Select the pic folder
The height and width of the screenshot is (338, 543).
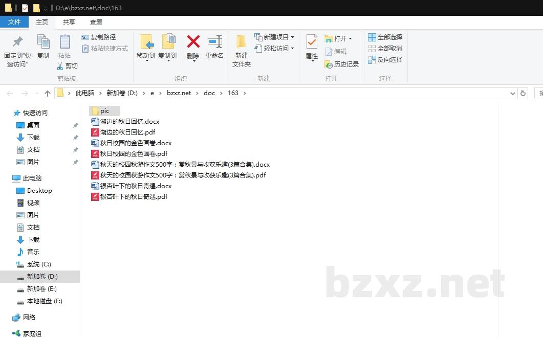click(x=104, y=111)
